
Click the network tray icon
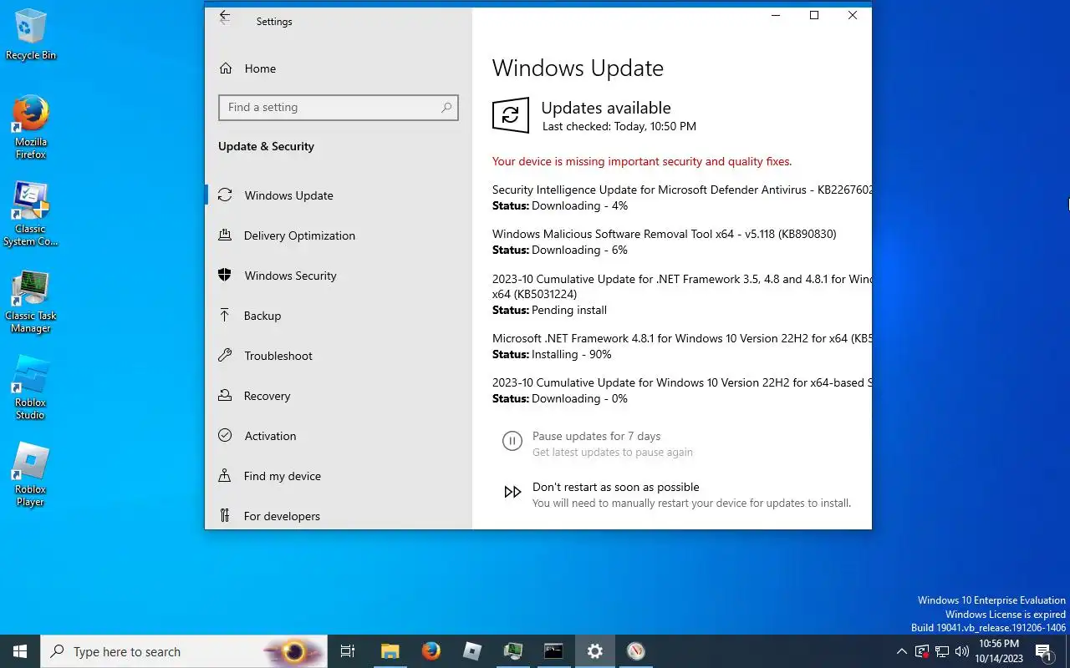[942, 651]
